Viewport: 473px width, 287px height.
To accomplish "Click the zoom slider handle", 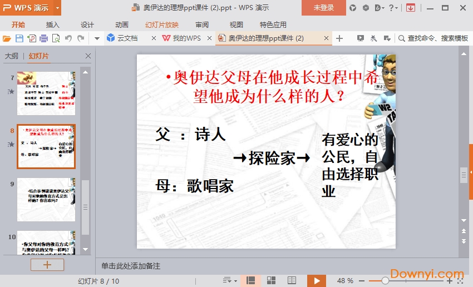I will point(385,280).
